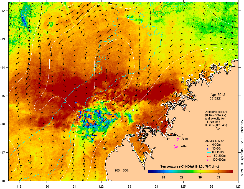The image size is (244, 189).
Task: Click the date text 11-Apr-2013
Action: pyautogui.click(x=215, y=95)
